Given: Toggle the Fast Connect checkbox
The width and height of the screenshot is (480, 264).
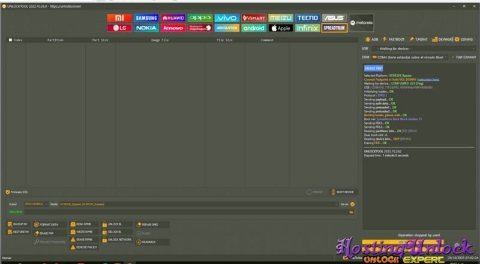Looking at the screenshot, I should (453, 57).
